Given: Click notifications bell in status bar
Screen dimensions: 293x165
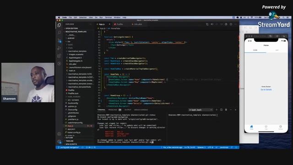Looking at the screenshot, I should click(236, 148).
